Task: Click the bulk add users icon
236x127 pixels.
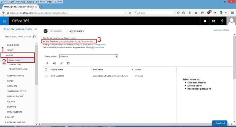Action: (55, 63)
